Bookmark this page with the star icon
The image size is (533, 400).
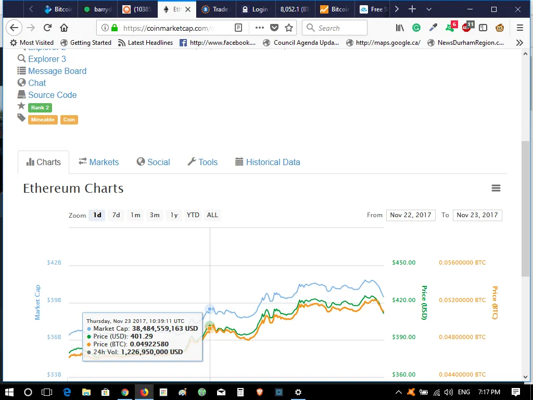289,28
